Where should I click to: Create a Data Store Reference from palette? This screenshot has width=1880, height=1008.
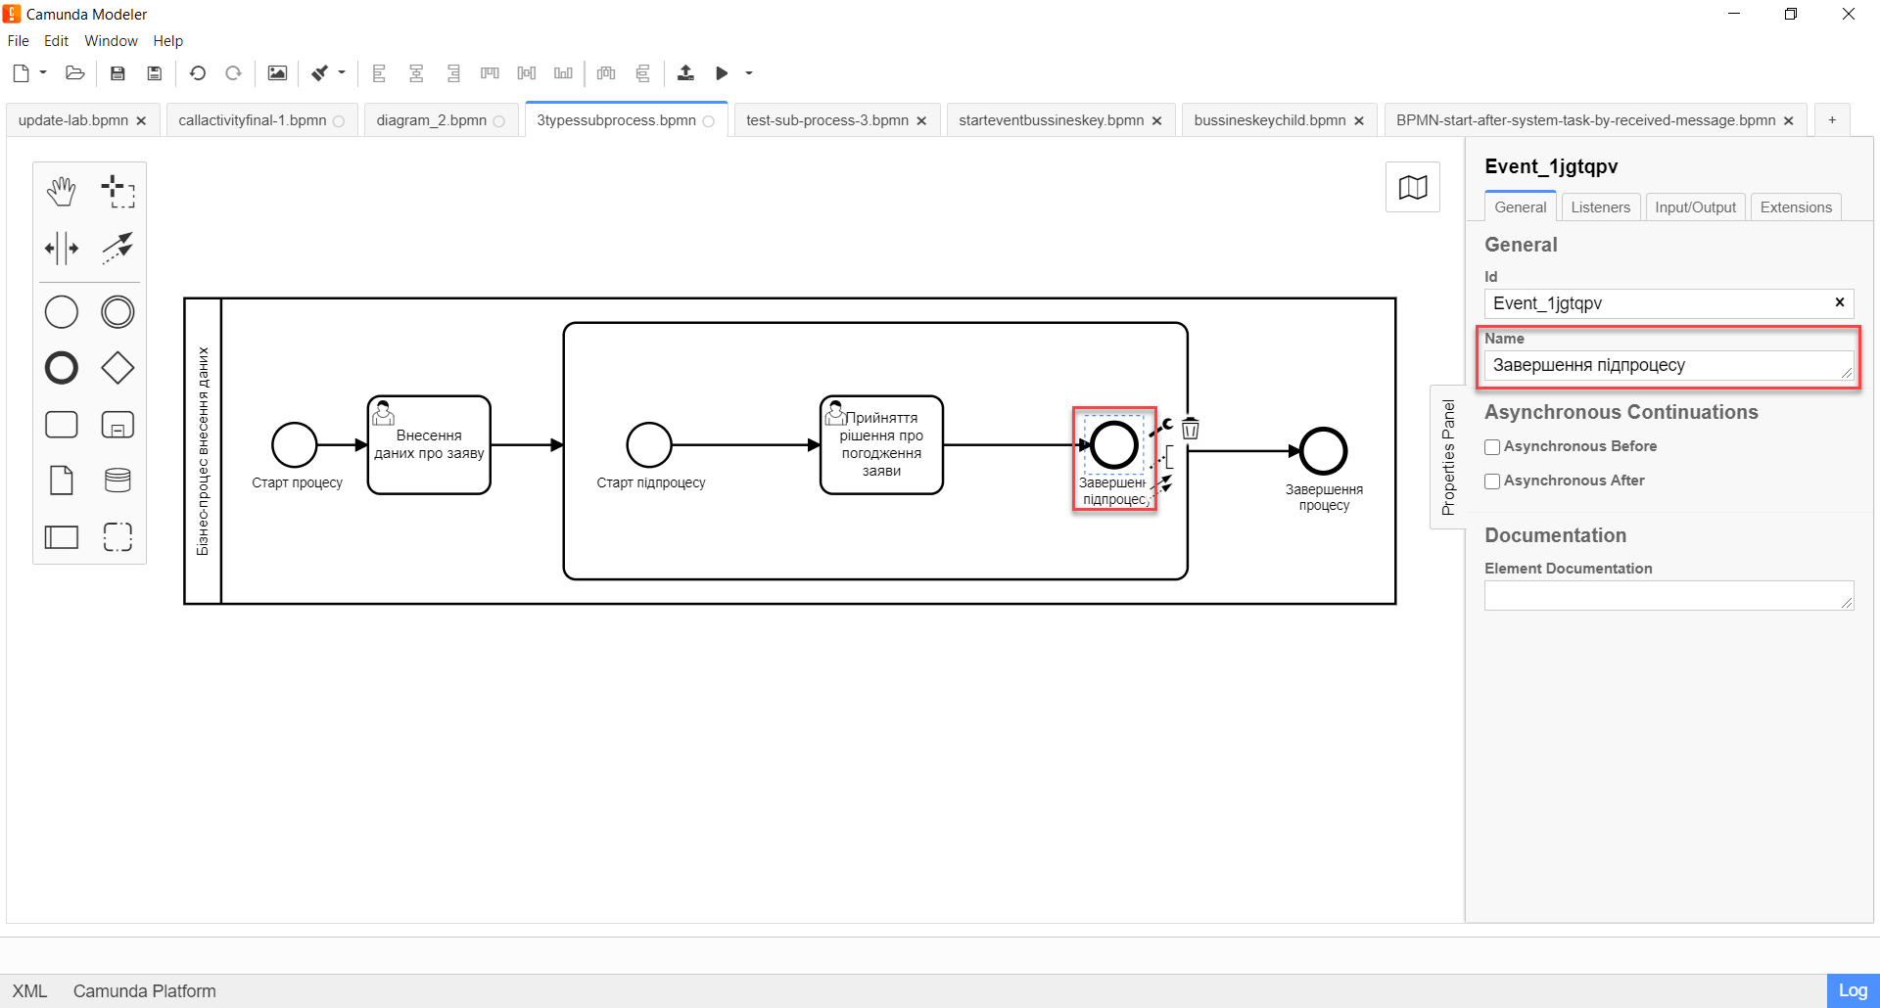pos(117,481)
